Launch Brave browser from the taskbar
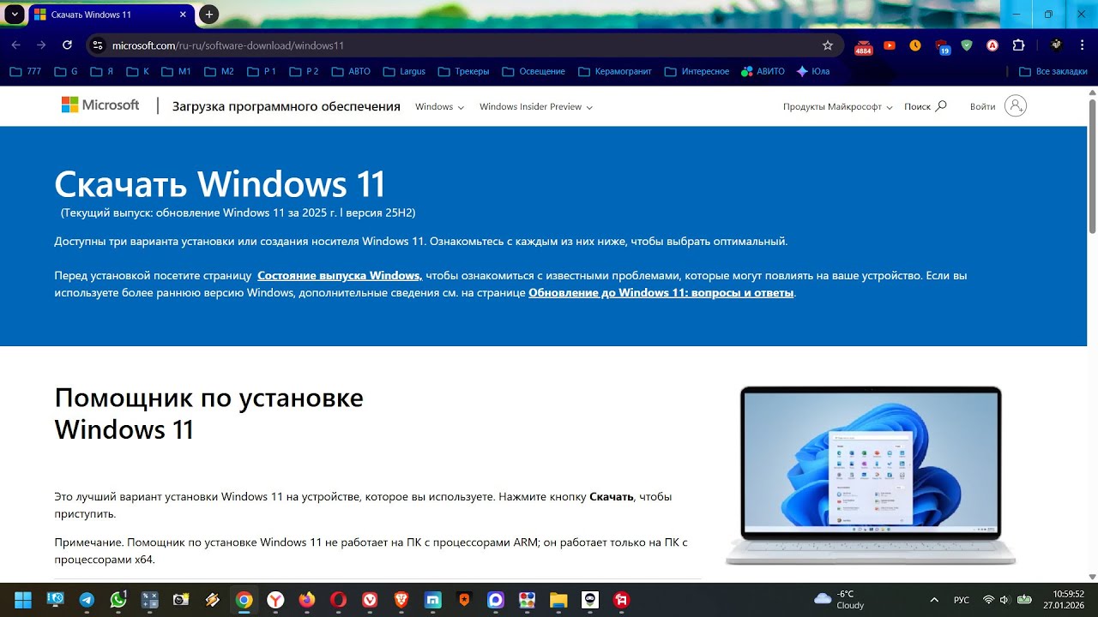The image size is (1098, 617). [x=401, y=600]
